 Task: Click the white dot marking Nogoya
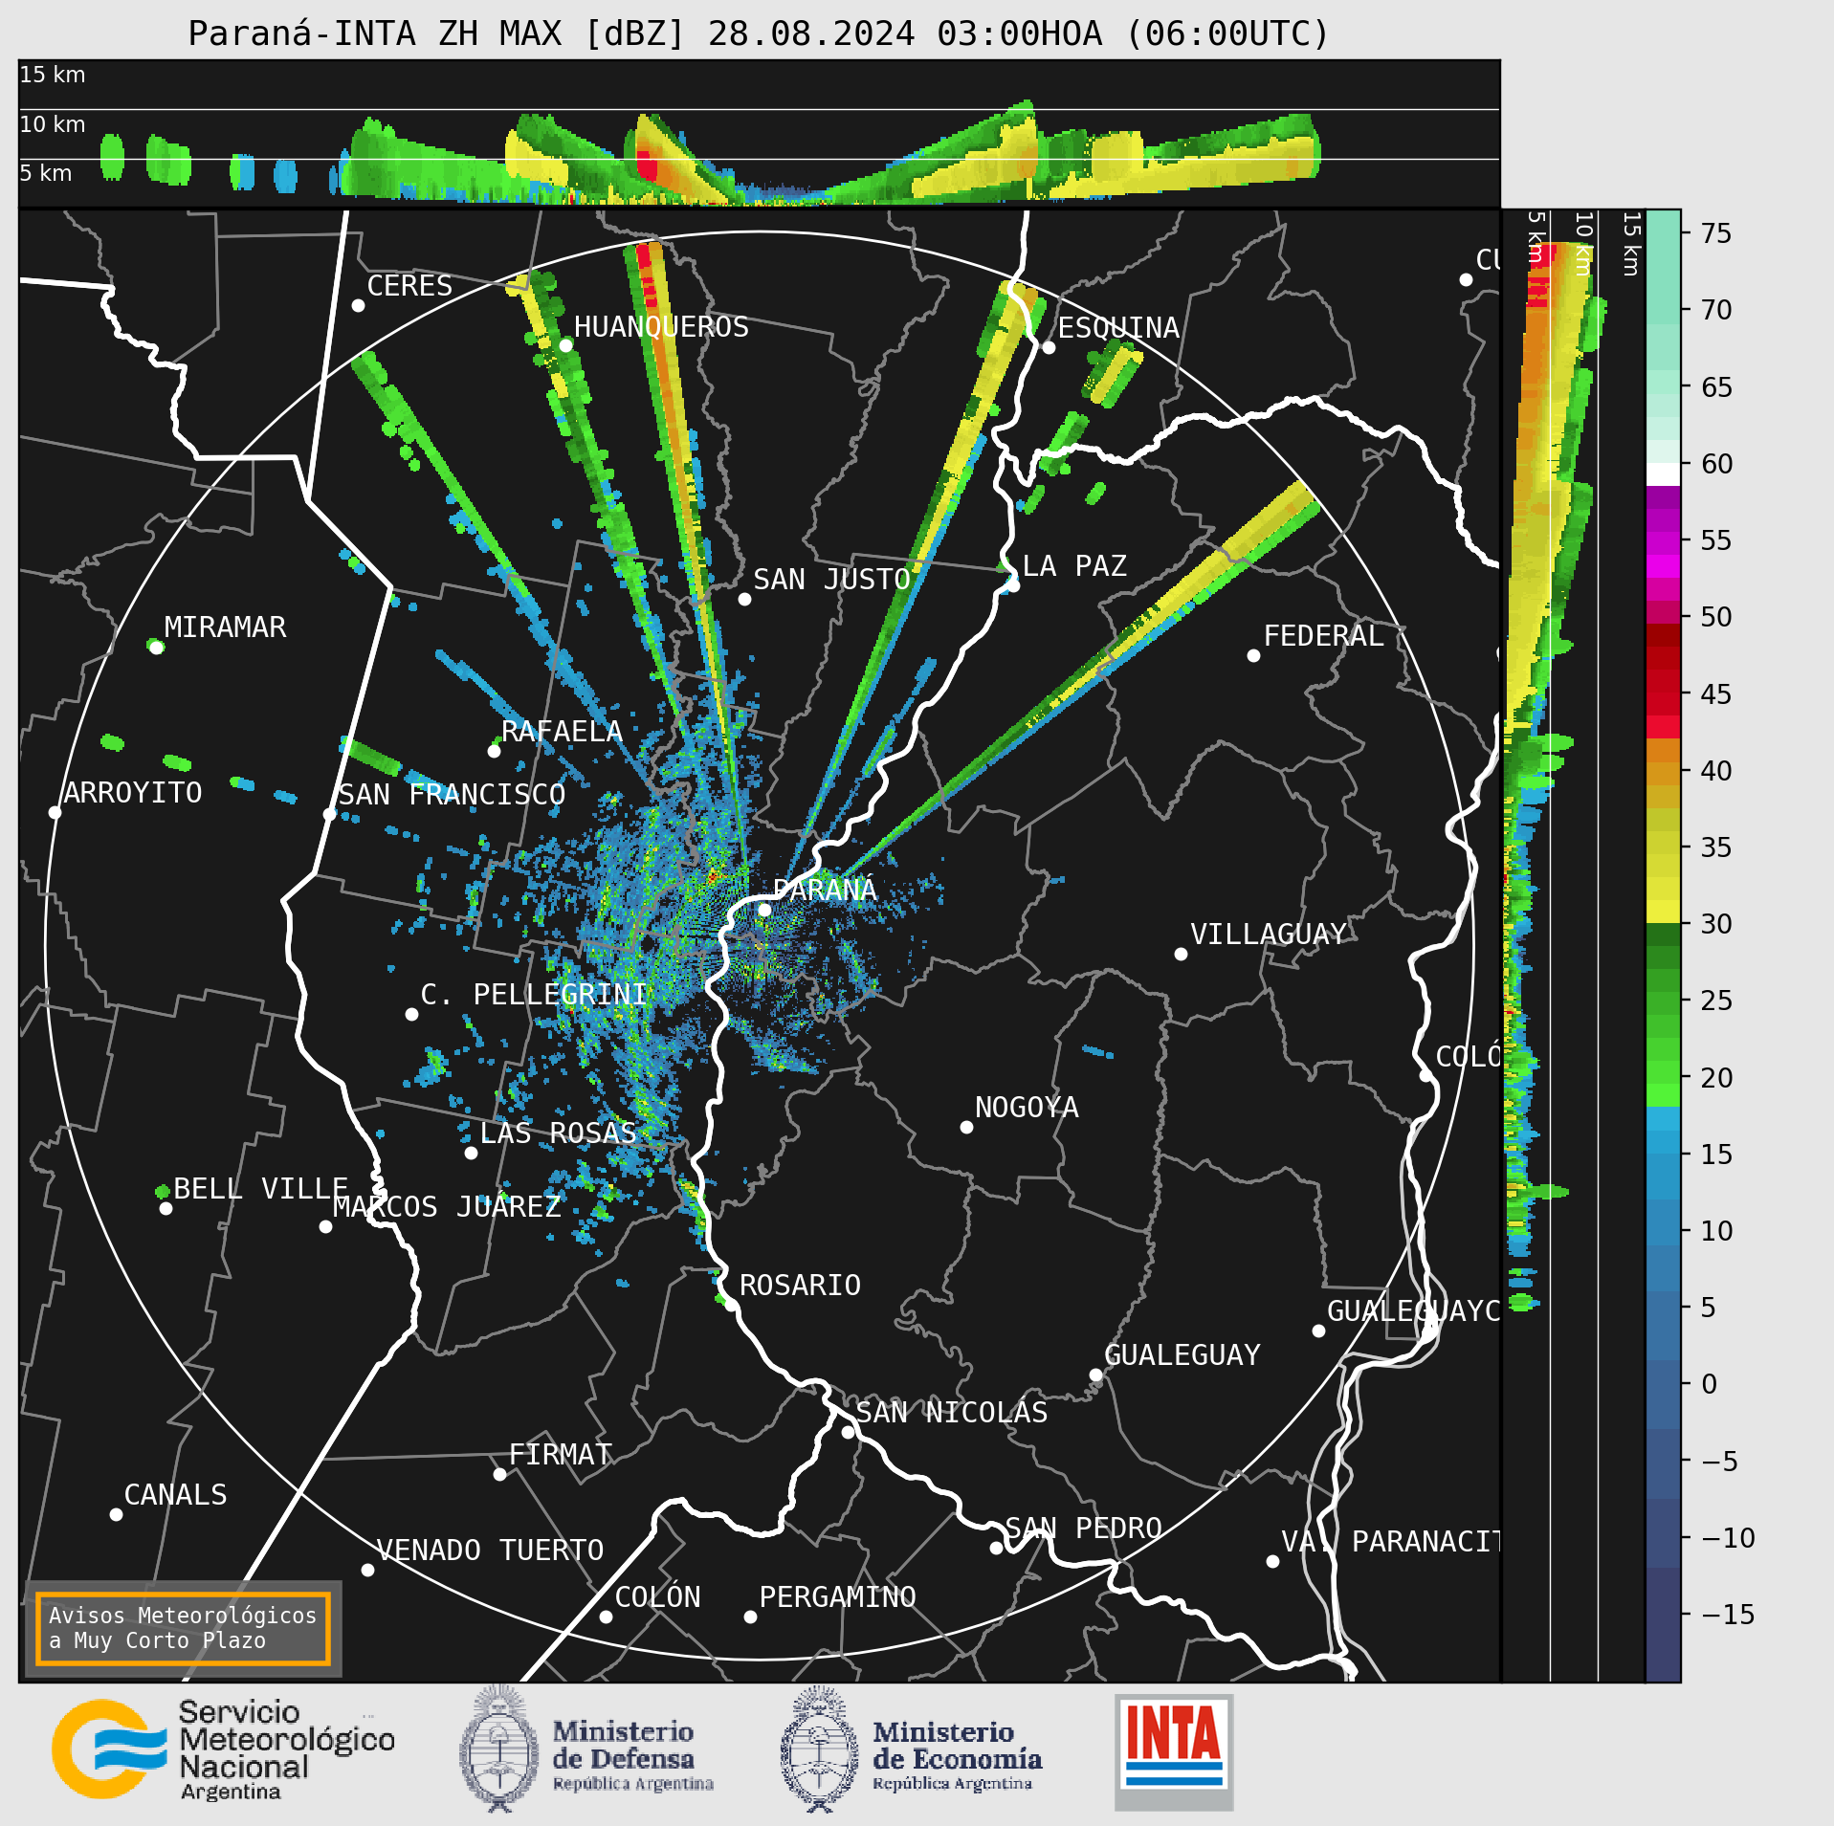[966, 1128]
